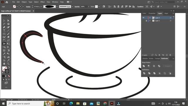Select the Zoom tool magnifier
Screen dimensions: 188x106
click(8, 64)
